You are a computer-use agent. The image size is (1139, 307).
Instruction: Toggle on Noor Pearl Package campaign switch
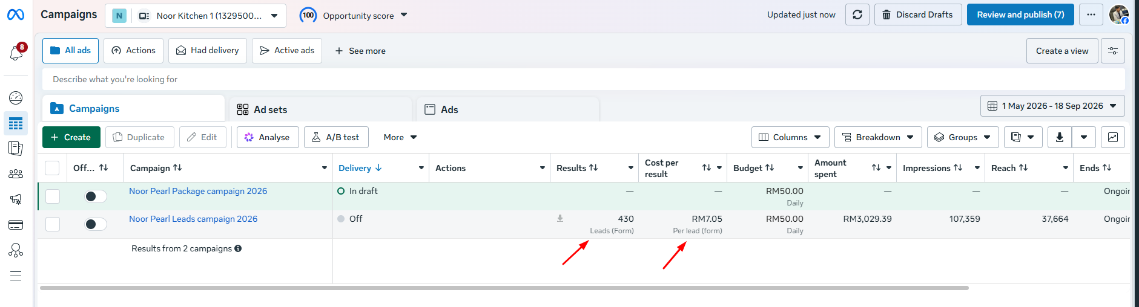click(x=95, y=196)
